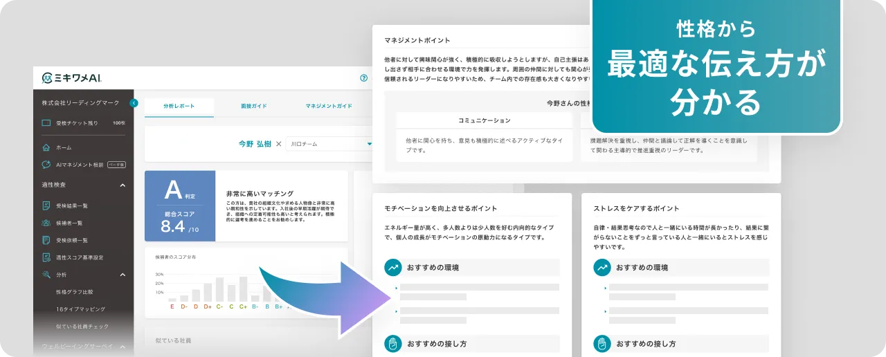Switch to the 面接ガイド tab

click(x=253, y=106)
